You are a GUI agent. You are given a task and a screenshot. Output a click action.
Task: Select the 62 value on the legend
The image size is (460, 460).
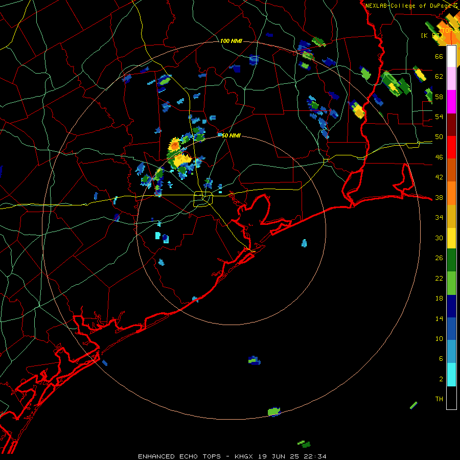coord(439,77)
